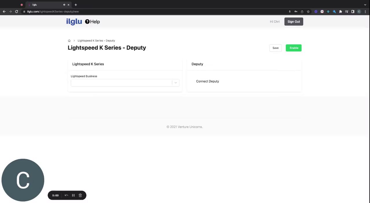Click the page title heading
Image resolution: width=370 pixels, height=203 pixels.
(107, 48)
